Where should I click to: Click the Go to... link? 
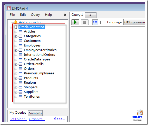[x=59, y=119]
